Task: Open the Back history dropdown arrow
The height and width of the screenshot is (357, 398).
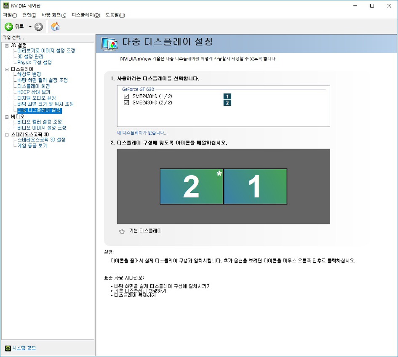Action: [x=30, y=27]
